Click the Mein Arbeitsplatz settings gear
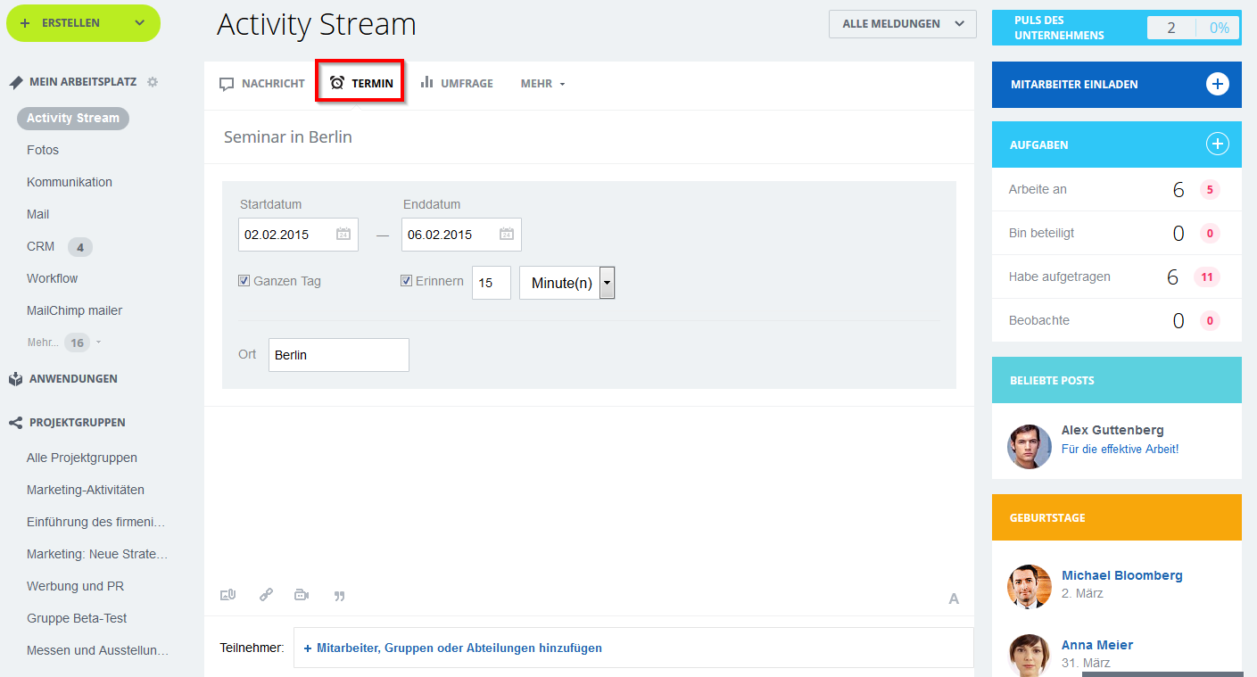The height and width of the screenshot is (677, 1257). [x=152, y=81]
